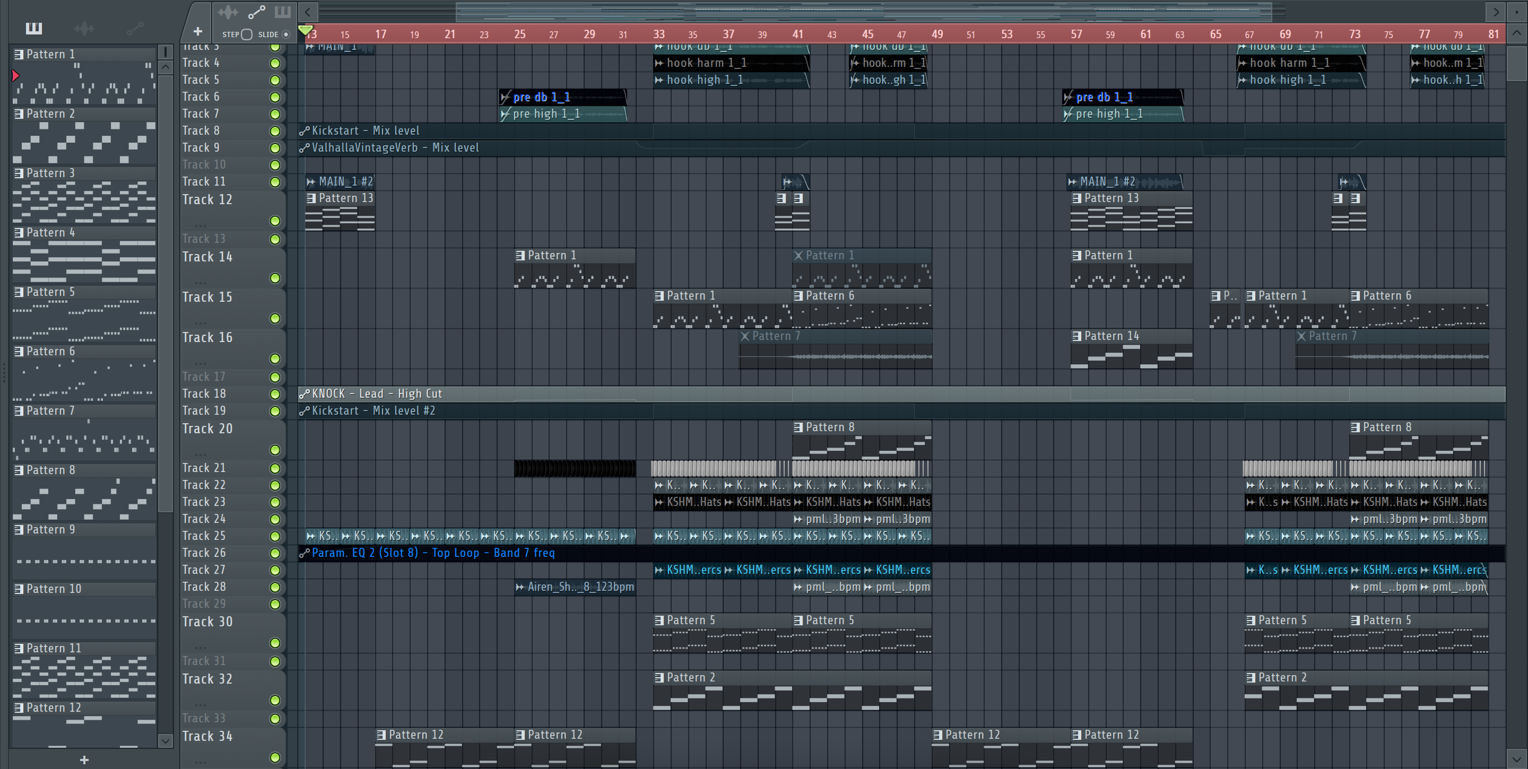Click the piano icon of Pattern 7 in the picker
1528x769 pixels.
(19, 410)
